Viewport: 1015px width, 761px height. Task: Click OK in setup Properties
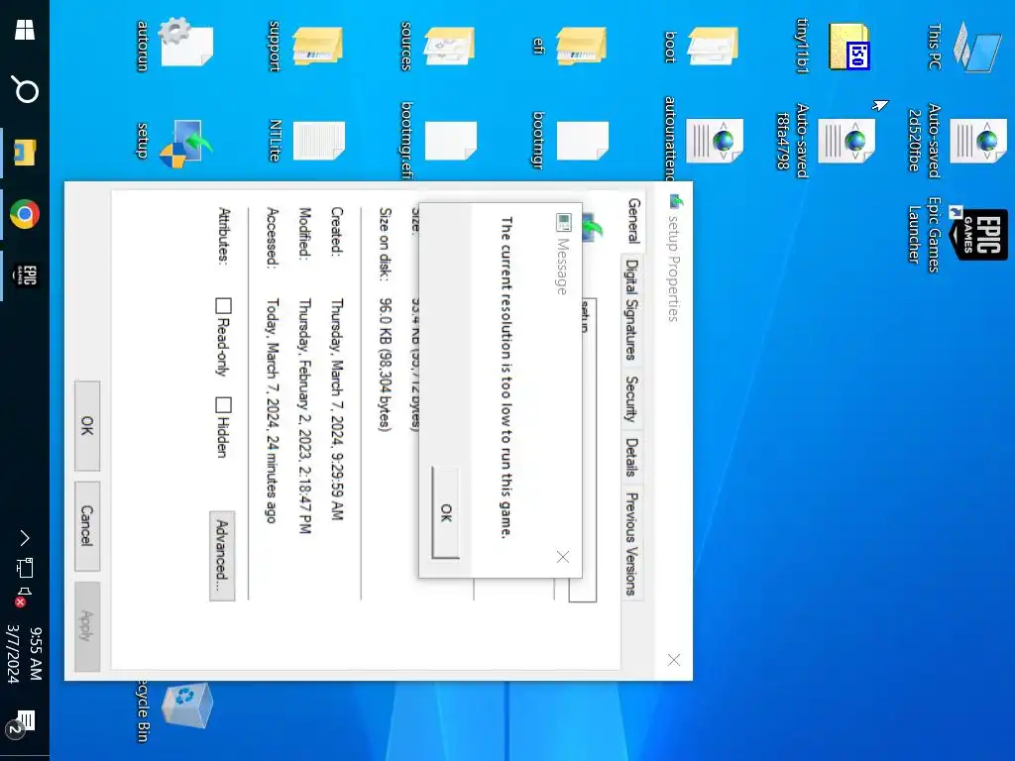(87, 426)
